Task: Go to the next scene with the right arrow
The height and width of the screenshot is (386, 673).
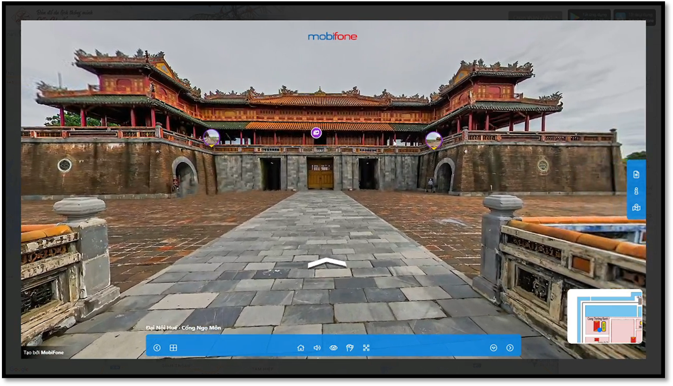Action: pyautogui.click(x=510, y=348)
